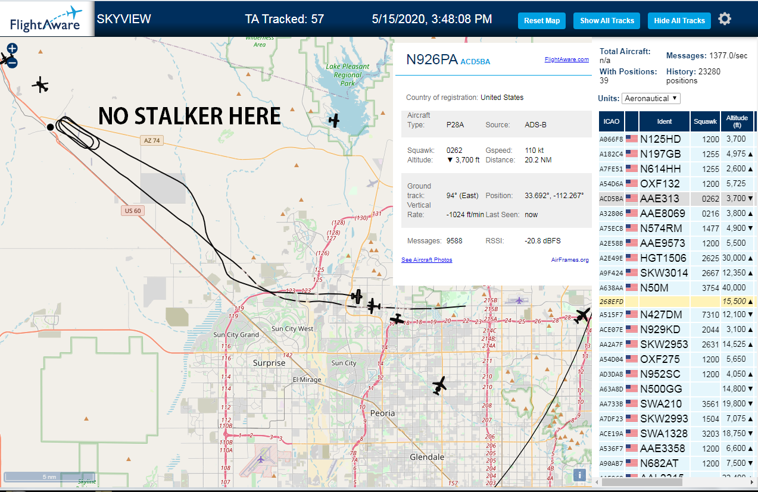Click the AZ 74 highway shield on the map
The width and height of the screenshot is (758, 492).
click(151, 141)
